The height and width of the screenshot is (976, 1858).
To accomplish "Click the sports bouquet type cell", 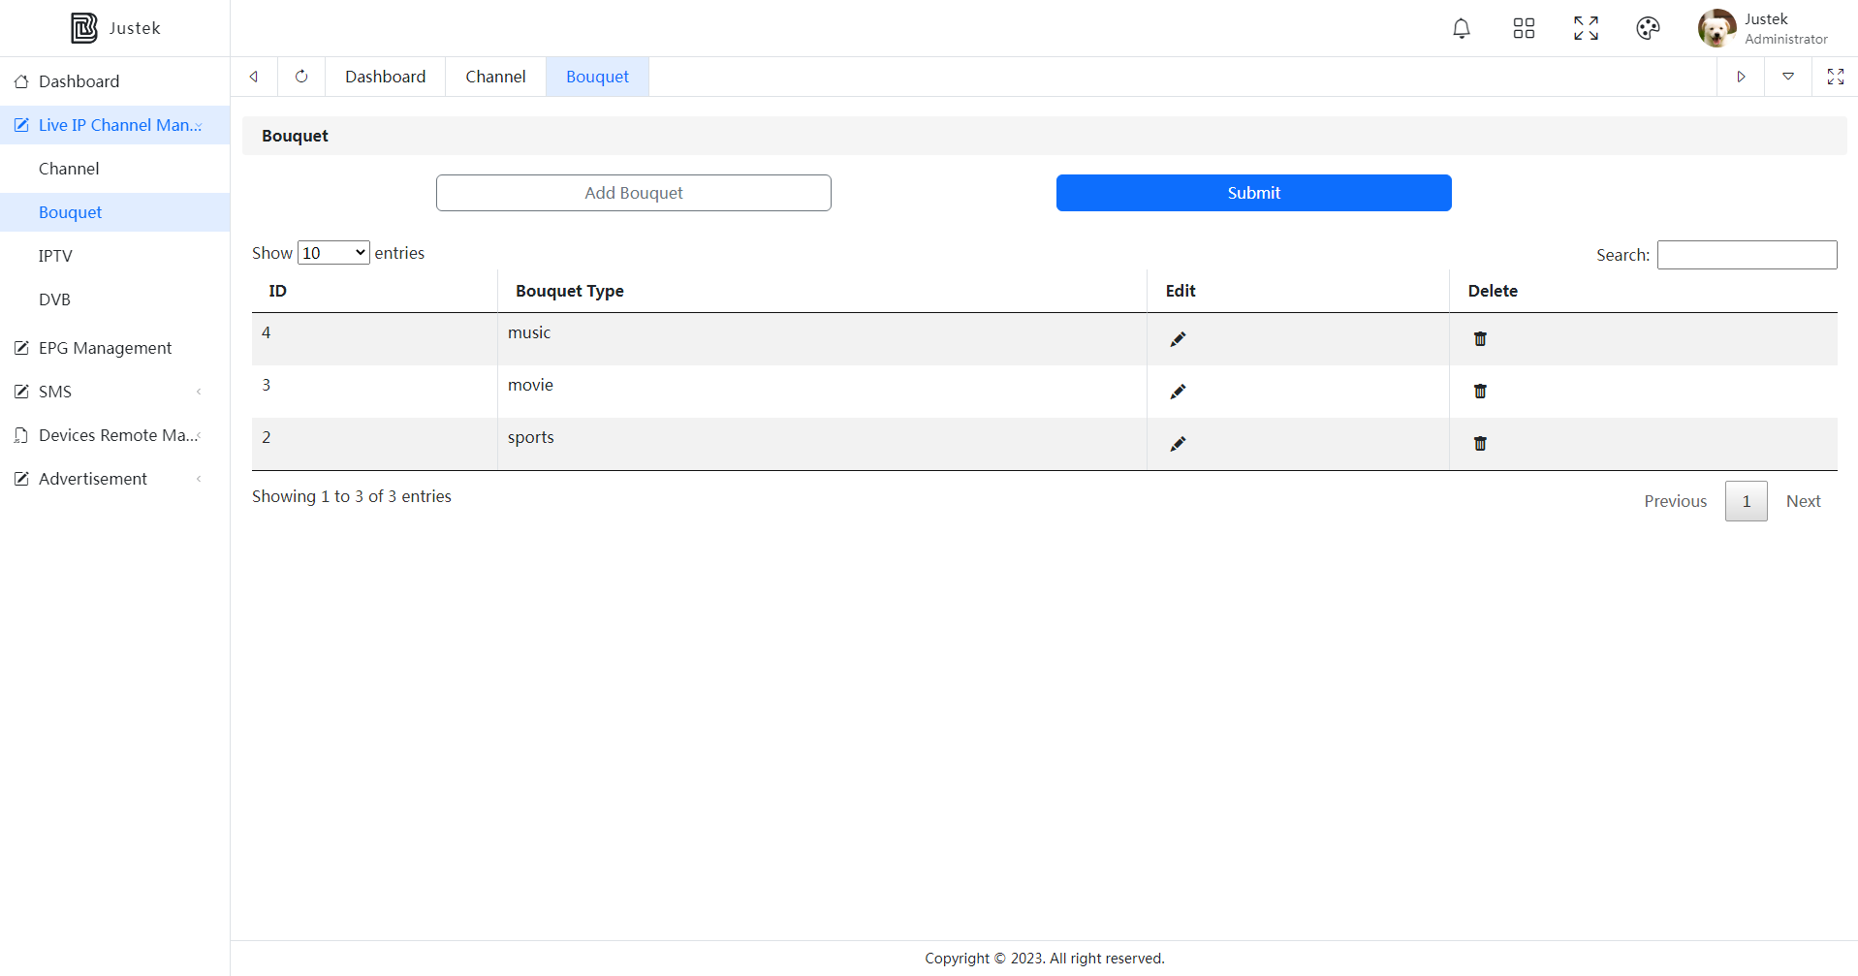I will pyautogui.click(x=822, y=444).
